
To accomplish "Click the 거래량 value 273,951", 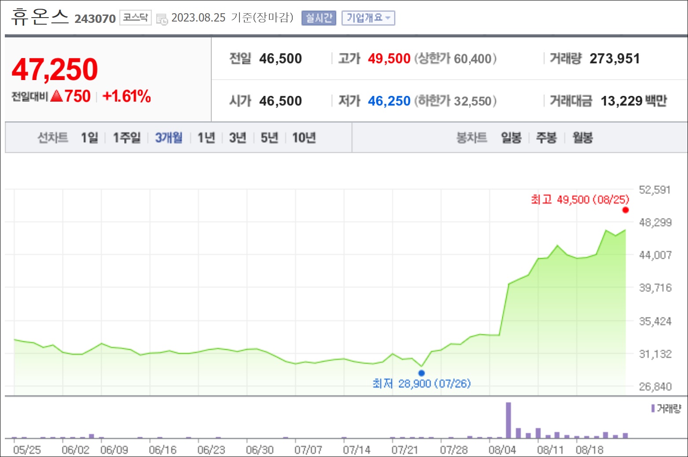I will coord(614,58).
